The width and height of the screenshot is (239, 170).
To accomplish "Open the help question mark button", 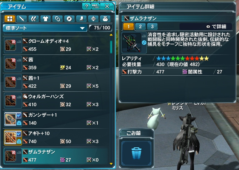I will click(87, 6).
